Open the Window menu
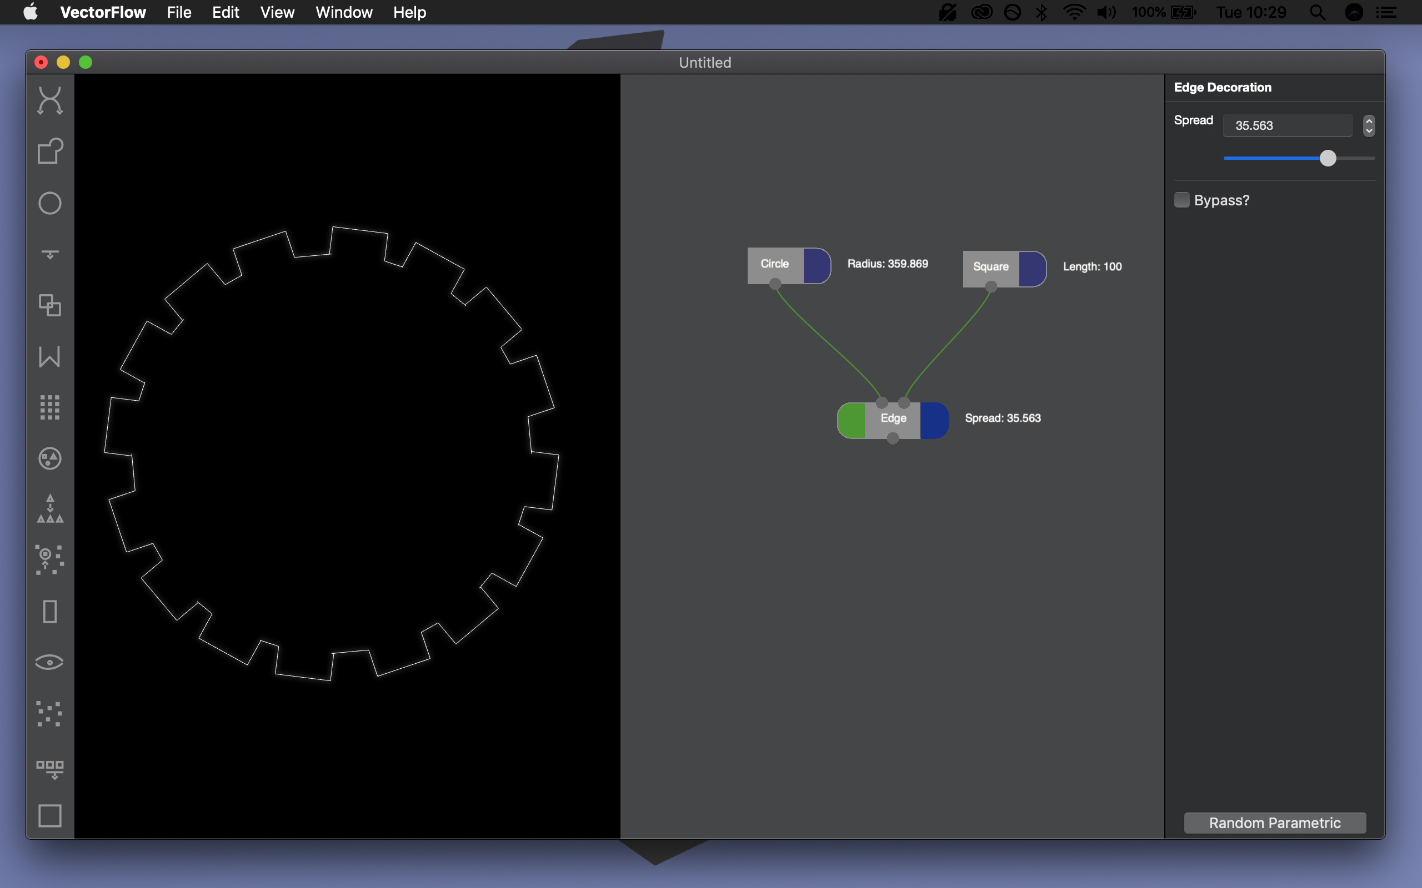Viewport: 1422px width, 888px height. [344, 12]
